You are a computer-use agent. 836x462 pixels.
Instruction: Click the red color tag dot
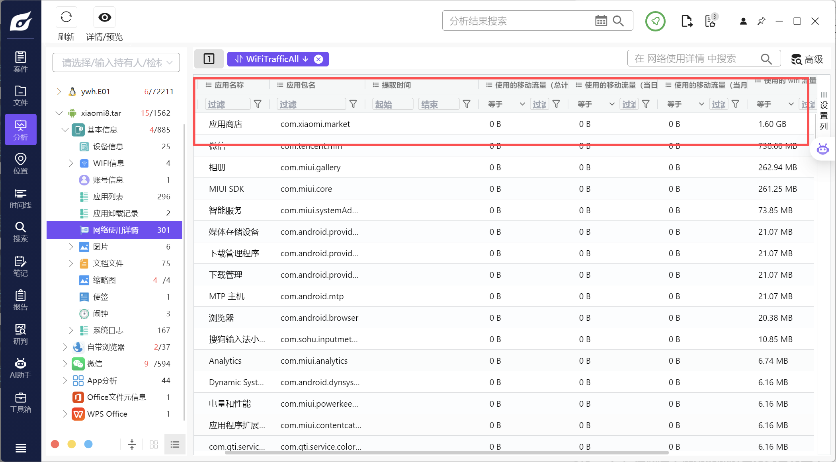pos(55,444)
